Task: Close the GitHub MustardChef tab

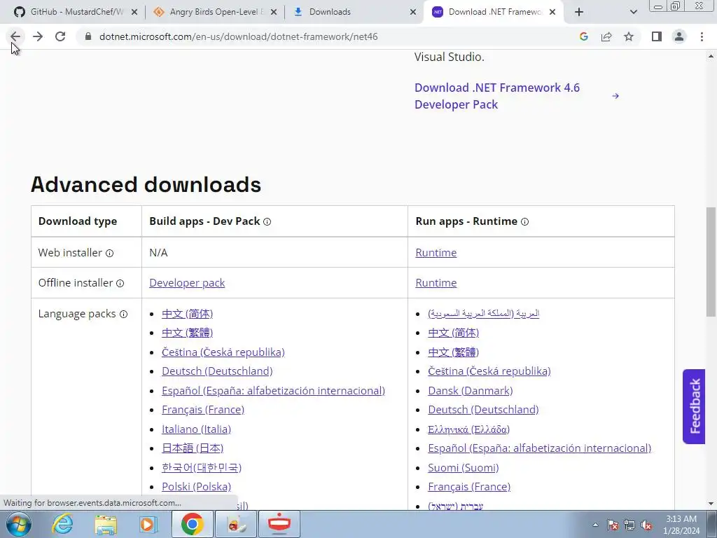Action: [x=134, y=12]
